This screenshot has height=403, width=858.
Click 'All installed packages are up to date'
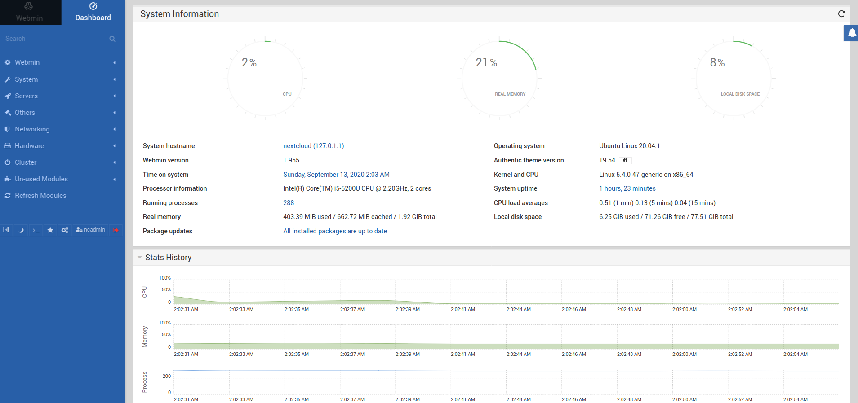click(x=335, y=231)
